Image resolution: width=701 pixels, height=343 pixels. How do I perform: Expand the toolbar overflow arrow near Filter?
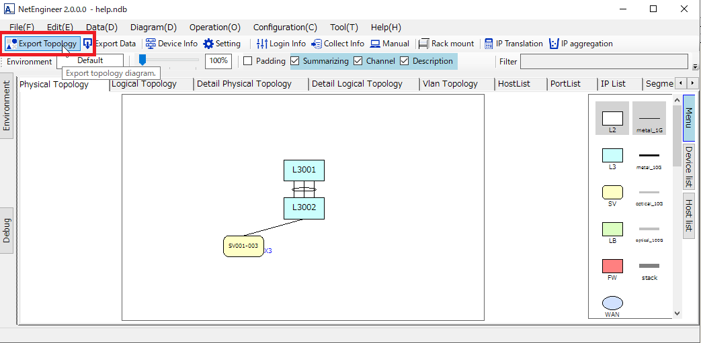pos(694,66)
